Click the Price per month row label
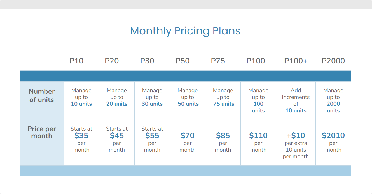The image size is (372, 194). click(42, 133)
